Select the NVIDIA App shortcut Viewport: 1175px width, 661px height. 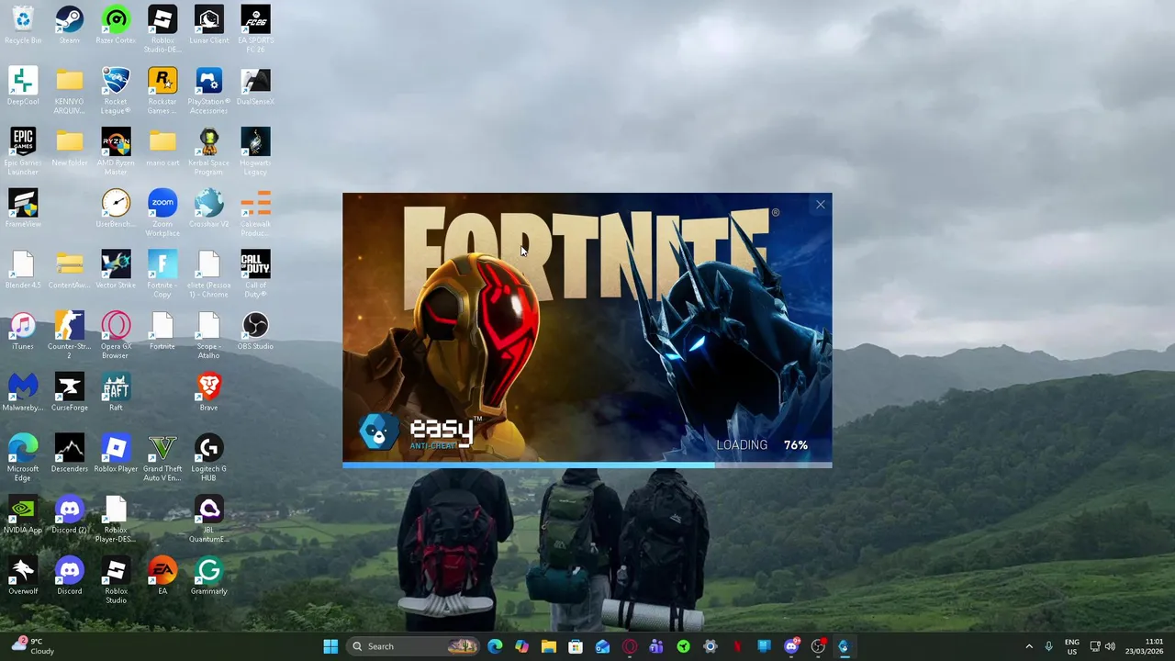point(23,516)
